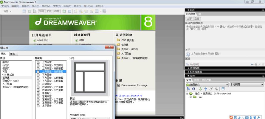Collapse the CSS panel group

(188, 10)
